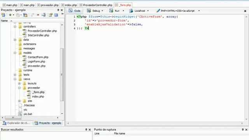Select the _form.php editor tab
This screenshot has height=140, width=249.
click(x=123, y=5)
